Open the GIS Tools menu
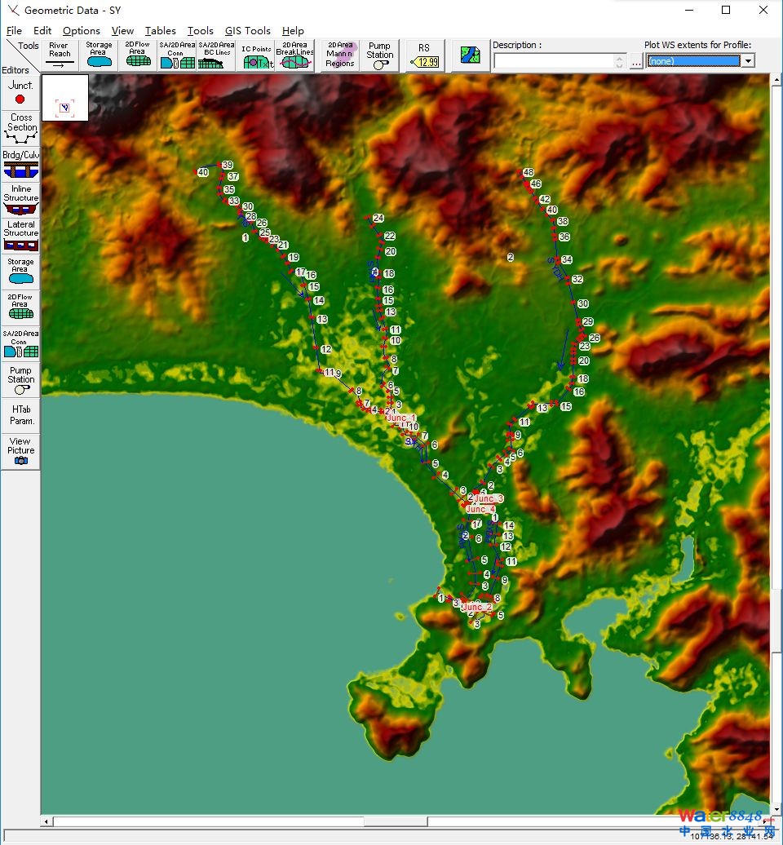This screenshot has width=783, height=845. 248,31
